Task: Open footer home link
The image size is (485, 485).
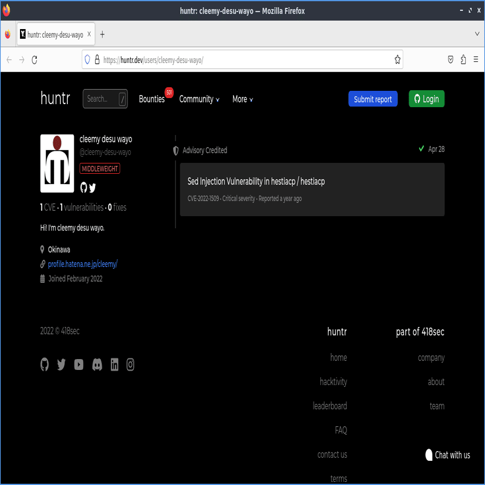Action: [x=338, y=358]
